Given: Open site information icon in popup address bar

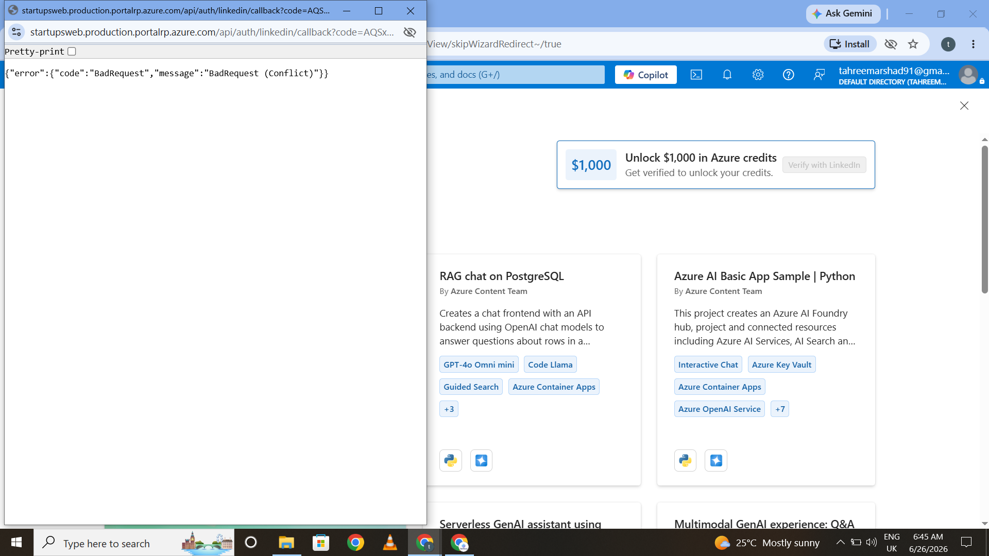Looking at the screenshot, I should 16,32.
